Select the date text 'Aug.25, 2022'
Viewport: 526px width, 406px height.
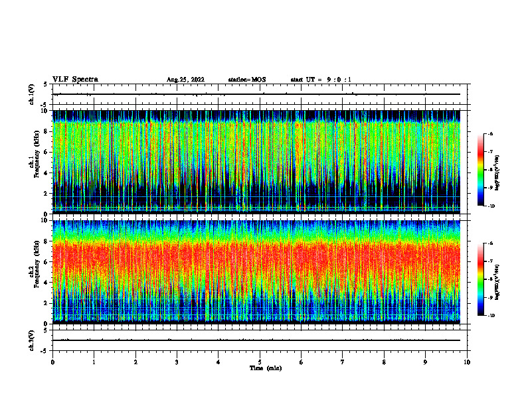coord(185,80)
